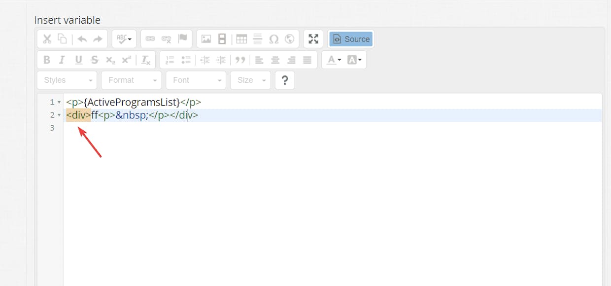Click the {ActiveProgramsList} code line
The image size is (611, 286).
[x=134, y=103]
